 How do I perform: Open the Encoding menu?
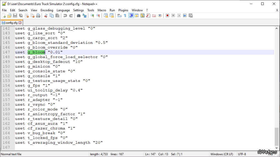tap(47, 10)
